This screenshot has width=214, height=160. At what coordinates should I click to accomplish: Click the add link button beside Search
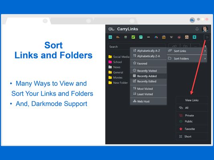tap(174, 46)
